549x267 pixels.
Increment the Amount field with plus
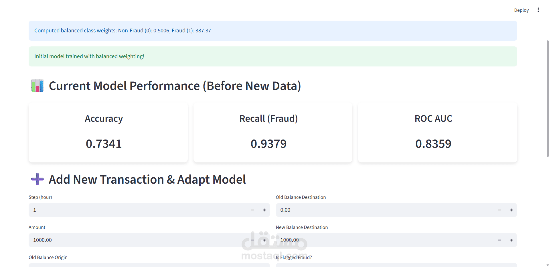(x=264, y=240)
